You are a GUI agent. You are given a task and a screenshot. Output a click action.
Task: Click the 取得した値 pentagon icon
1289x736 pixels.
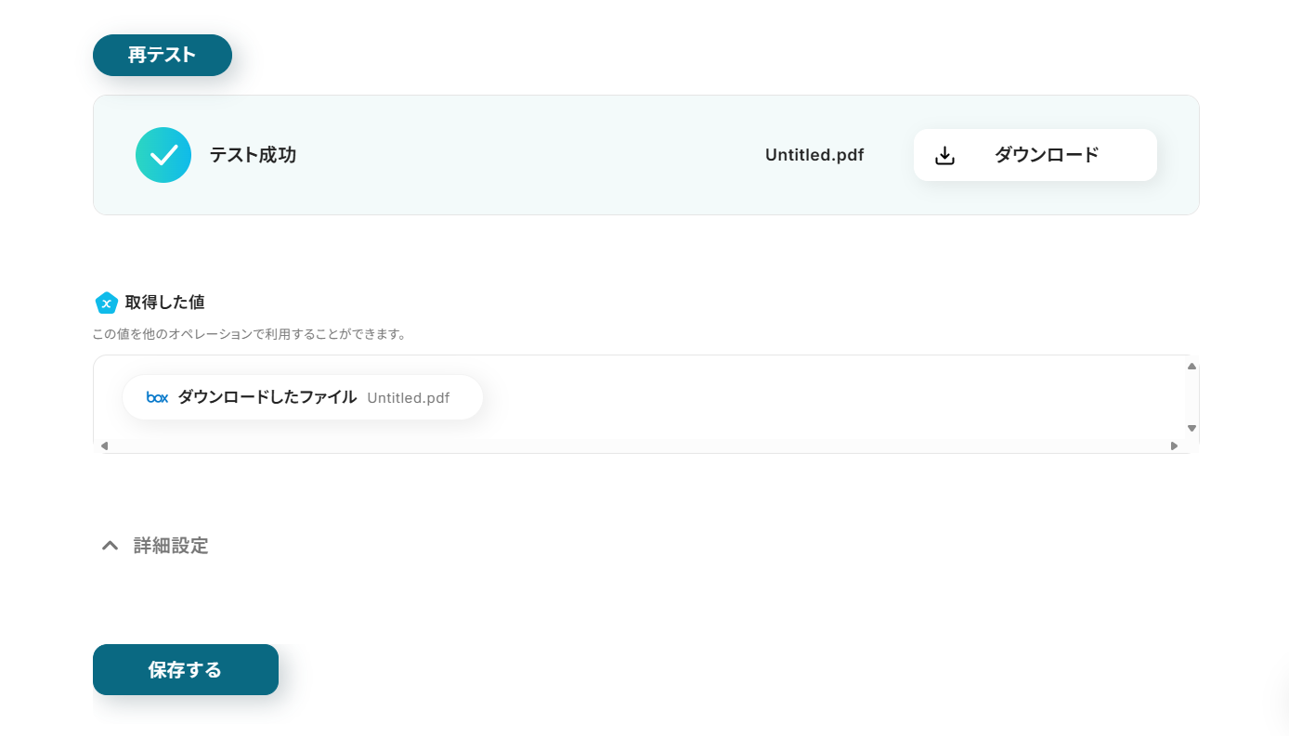(107, 303)
